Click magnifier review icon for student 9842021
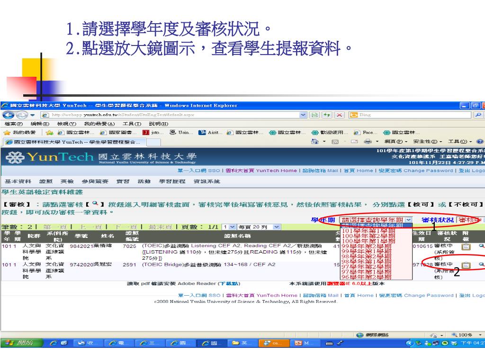 [481, 246]
